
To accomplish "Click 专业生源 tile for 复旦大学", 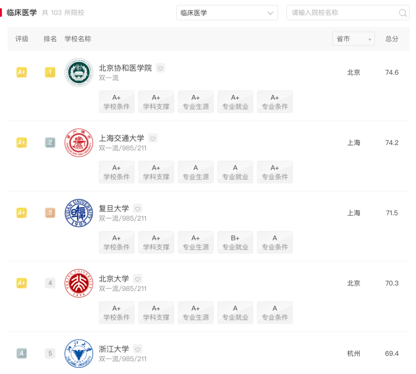I will click(196, 242).
